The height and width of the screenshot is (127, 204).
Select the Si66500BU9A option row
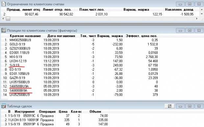pyautogui.click(x=80, y=86)
